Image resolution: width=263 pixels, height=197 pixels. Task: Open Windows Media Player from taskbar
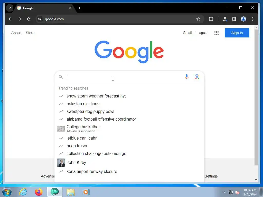point(86,192)
